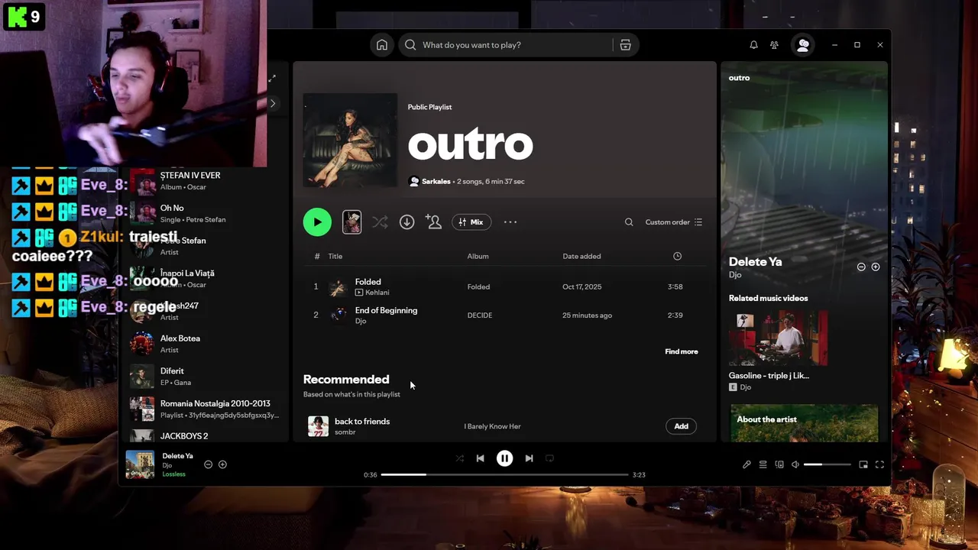
Task: Click the outro playlist cover image
Action: pos(350,141)
